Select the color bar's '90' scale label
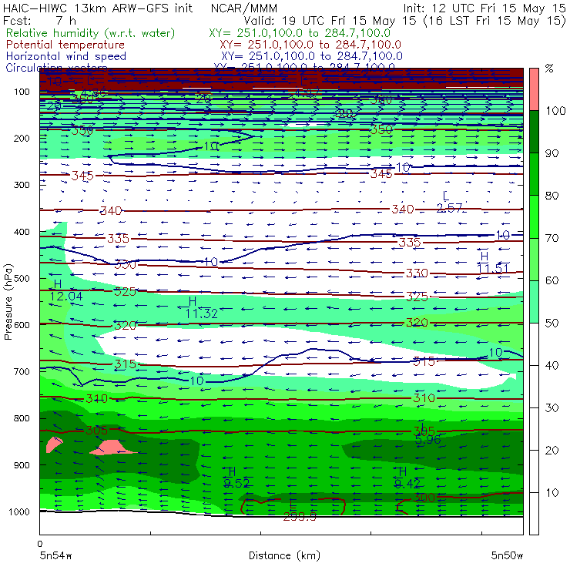The width and height of the screenshot is (570, 570). 552,153
